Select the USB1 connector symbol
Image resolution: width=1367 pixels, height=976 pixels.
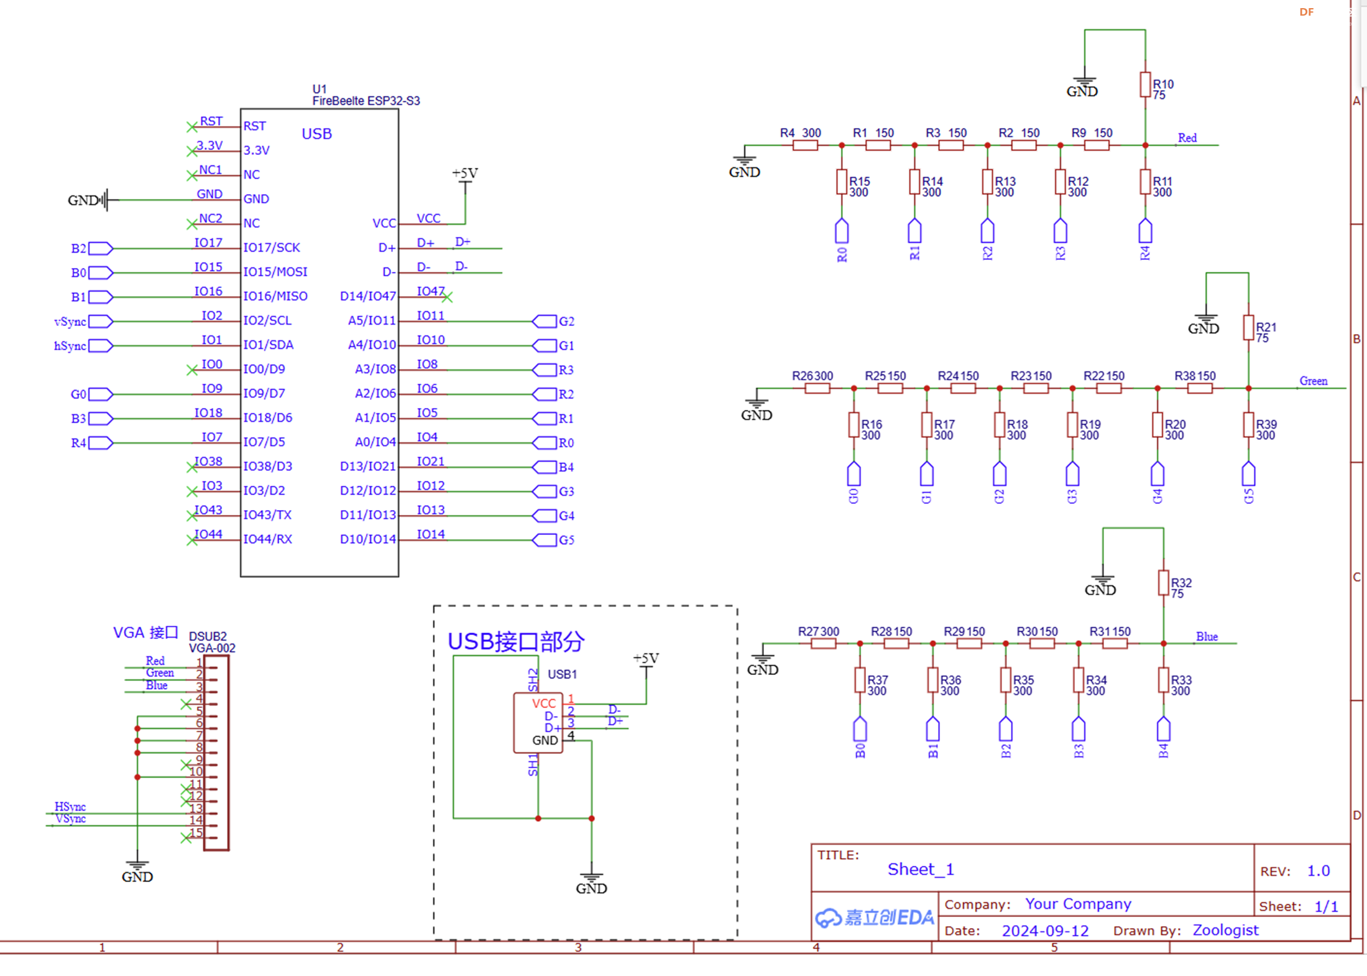[x=538, y=723]
